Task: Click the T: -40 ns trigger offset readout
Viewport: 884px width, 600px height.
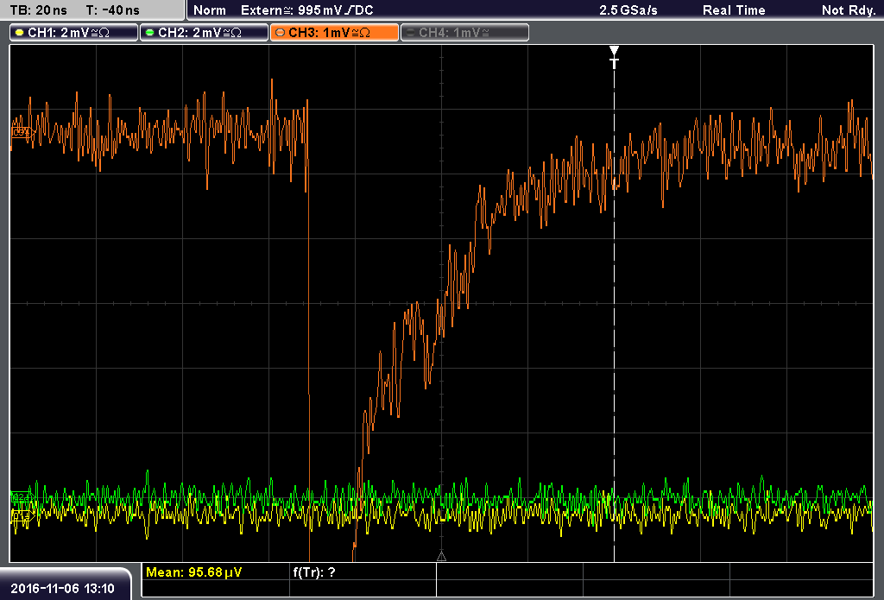Action: tap(113, 10)
